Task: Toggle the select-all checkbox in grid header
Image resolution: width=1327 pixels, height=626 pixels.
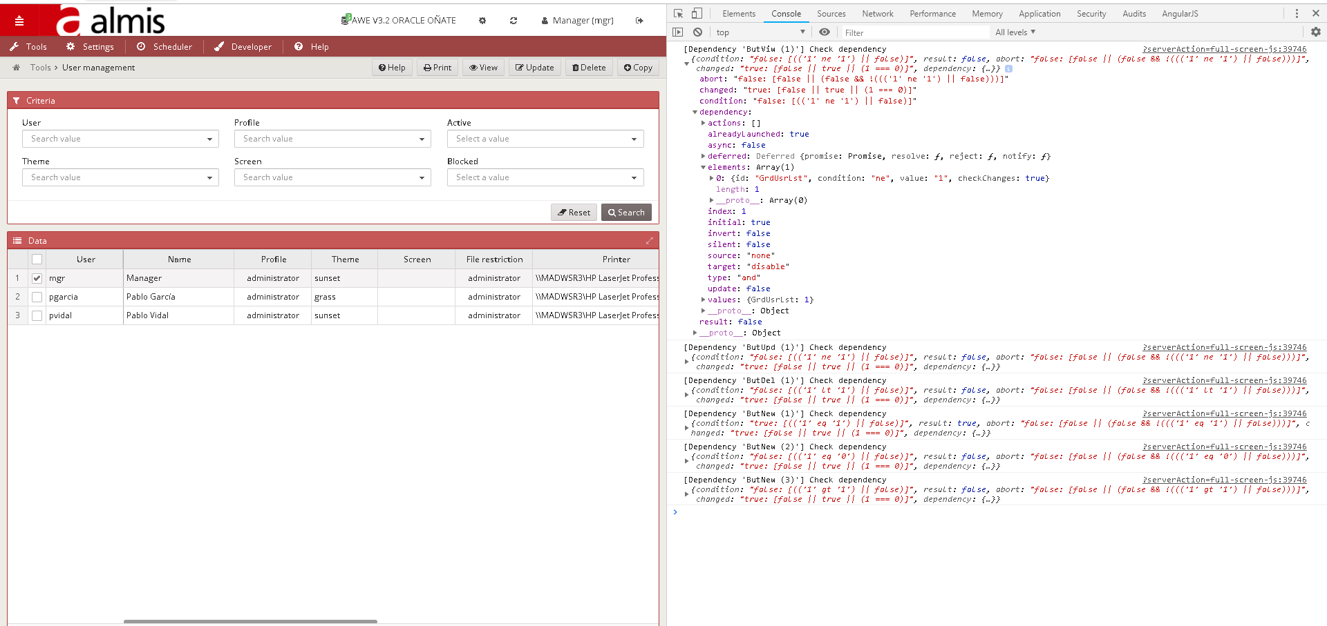Action: point(37,260)
